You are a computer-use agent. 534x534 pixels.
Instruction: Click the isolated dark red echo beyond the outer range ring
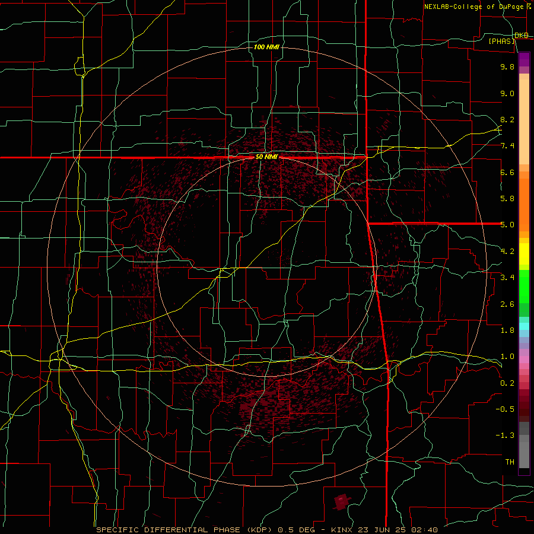342,501
